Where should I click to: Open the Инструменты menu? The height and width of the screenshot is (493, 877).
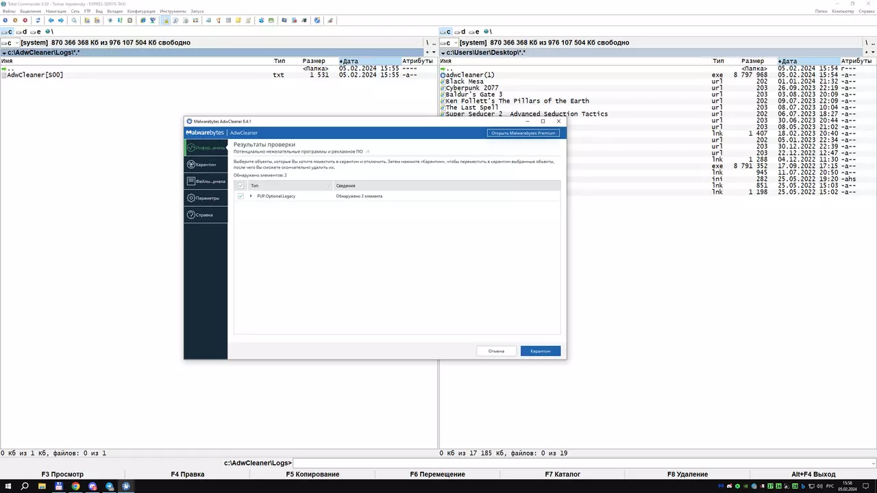[x=173, y=12]
